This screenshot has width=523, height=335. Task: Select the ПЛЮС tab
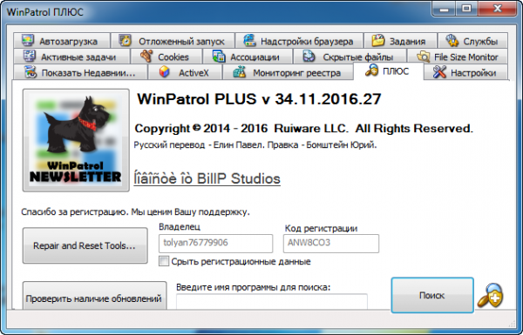point(389,71)
